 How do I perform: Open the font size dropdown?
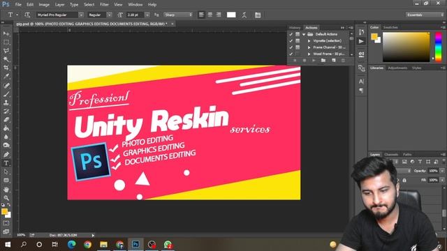point(147,15)
